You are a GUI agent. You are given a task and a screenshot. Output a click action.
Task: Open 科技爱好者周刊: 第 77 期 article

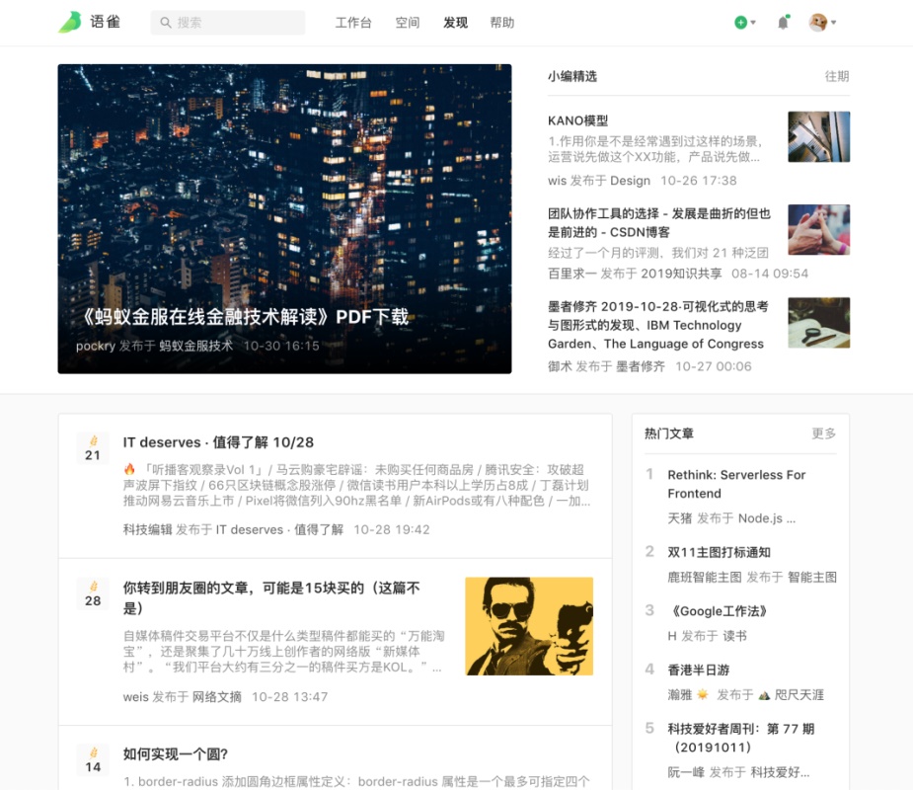click(x=740, y=738)
